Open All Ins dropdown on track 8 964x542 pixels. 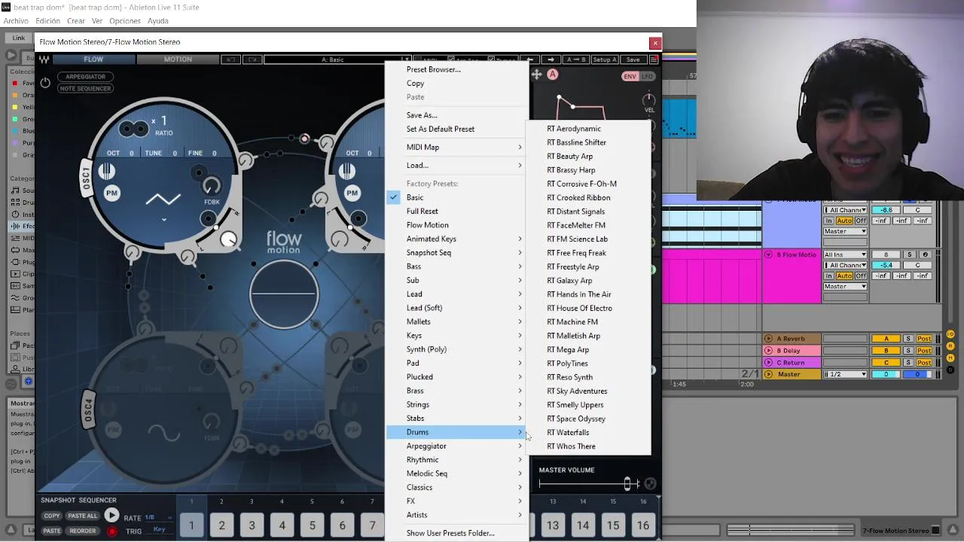845,254
